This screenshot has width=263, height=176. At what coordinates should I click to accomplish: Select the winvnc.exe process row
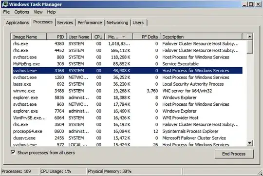tap(128, 91)
